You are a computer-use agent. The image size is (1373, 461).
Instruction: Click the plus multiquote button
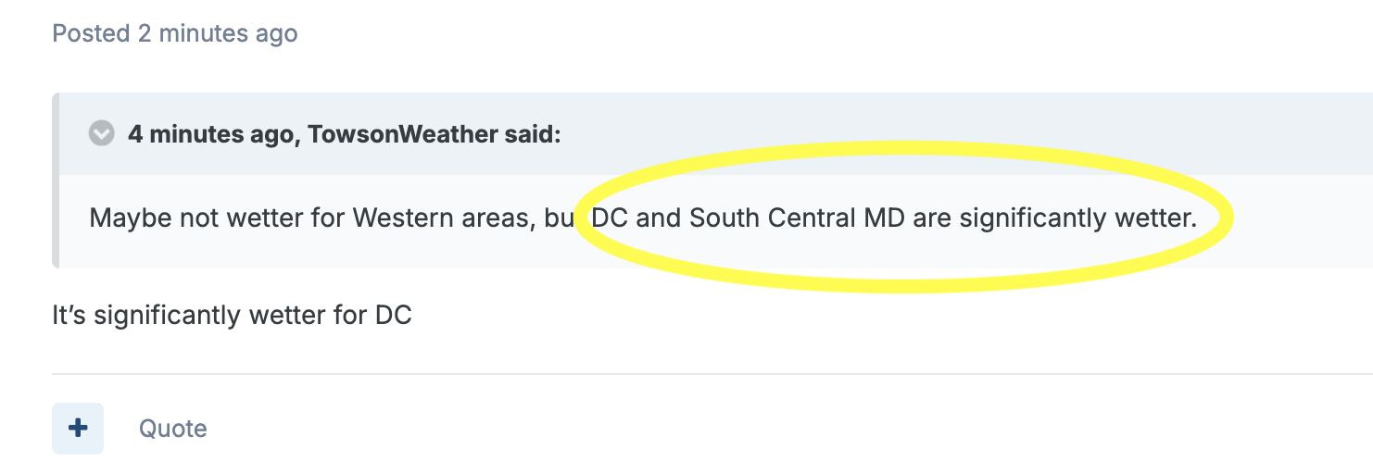pyautogui.click(x=78, y=428)
